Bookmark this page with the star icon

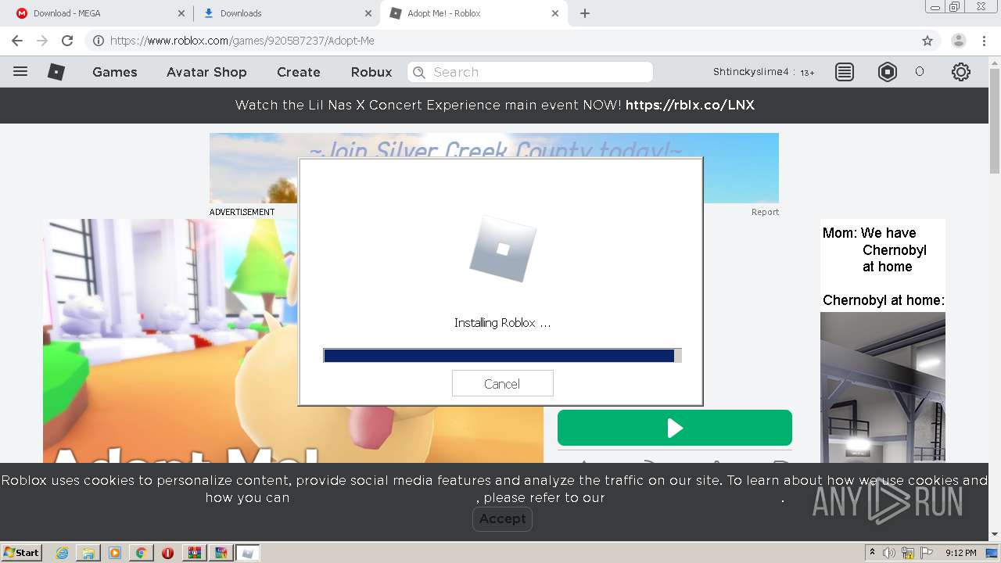coord(927,41)
